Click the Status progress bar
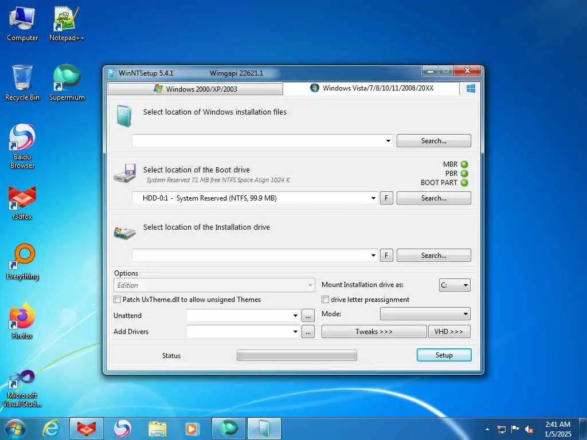The image size is (587, 440). point(297,355)
